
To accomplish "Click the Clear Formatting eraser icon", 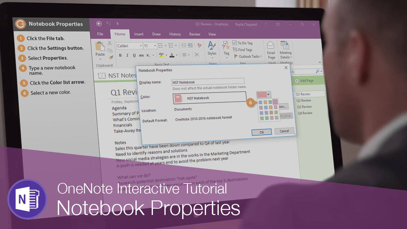I will tap(199, 45).
